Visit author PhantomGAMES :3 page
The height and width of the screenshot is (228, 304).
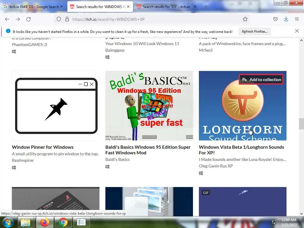pos(29,45)
